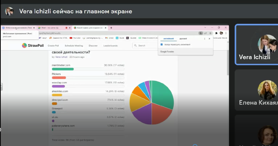This screenshot has width=278, height=146.
Task: Close the StrawPoll results tab
Action: point(105,28)
